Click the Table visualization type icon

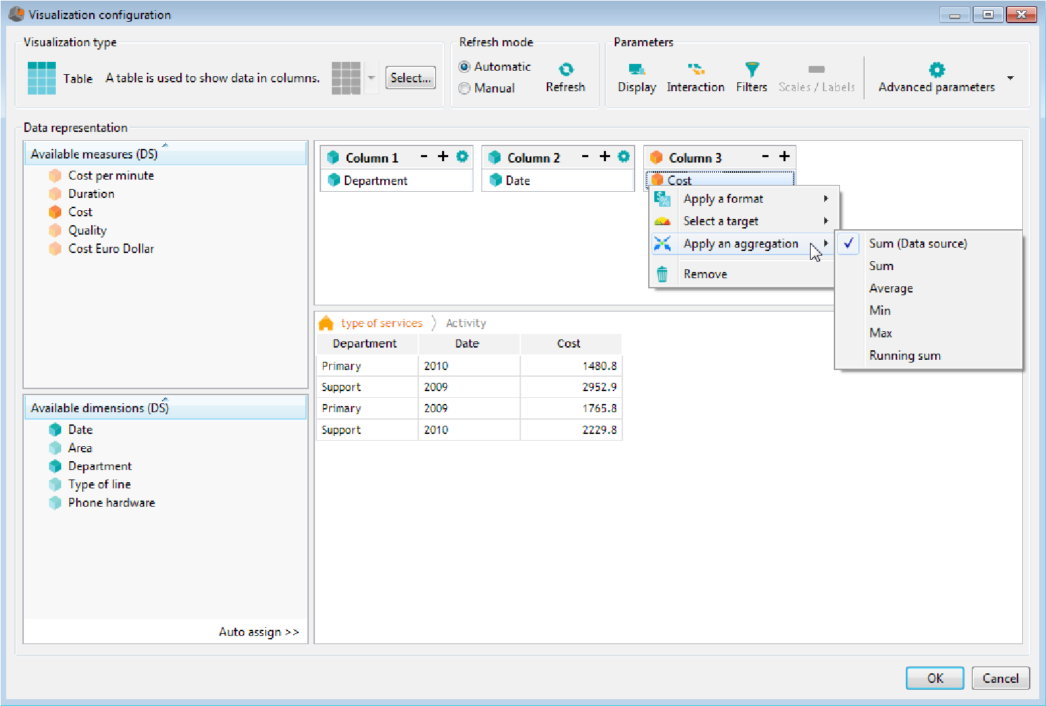point(42,78)
